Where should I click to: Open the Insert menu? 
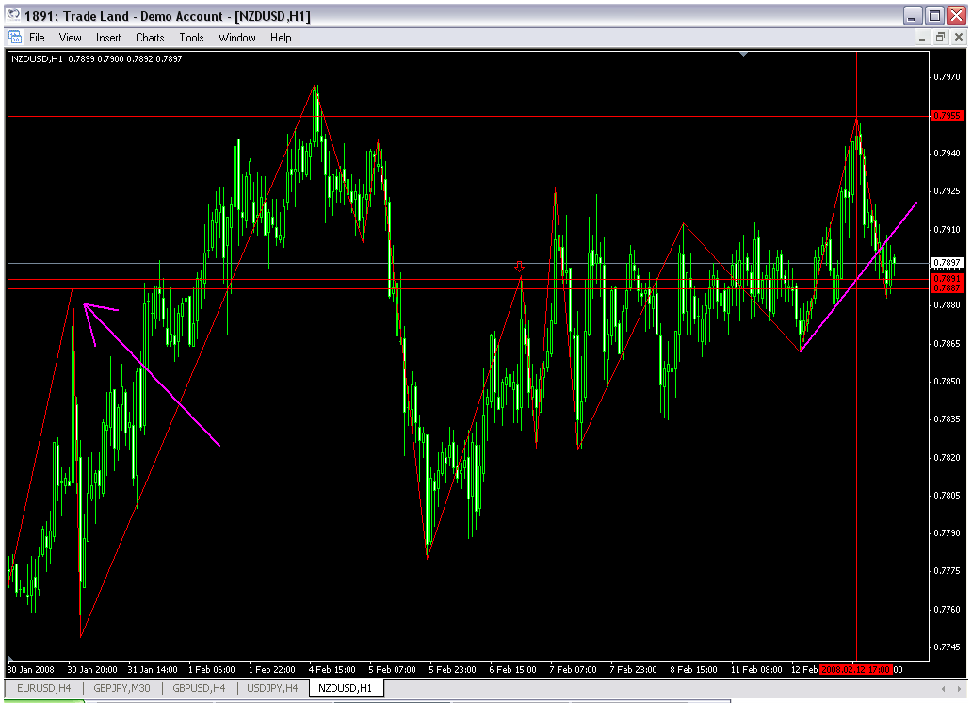pyautogui.click(x=108, y=38)
